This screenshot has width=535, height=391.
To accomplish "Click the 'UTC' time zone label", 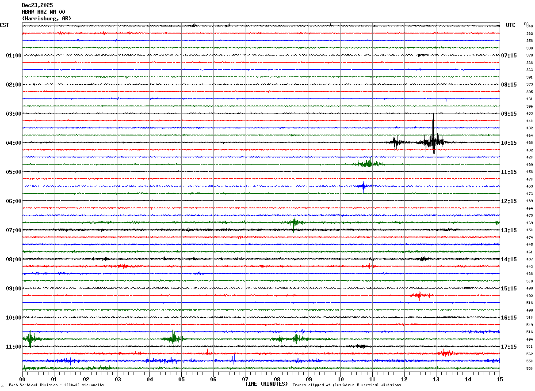I will click(511, 25).
